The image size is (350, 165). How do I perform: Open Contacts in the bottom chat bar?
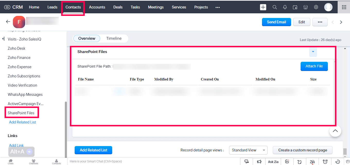(56, 162)
